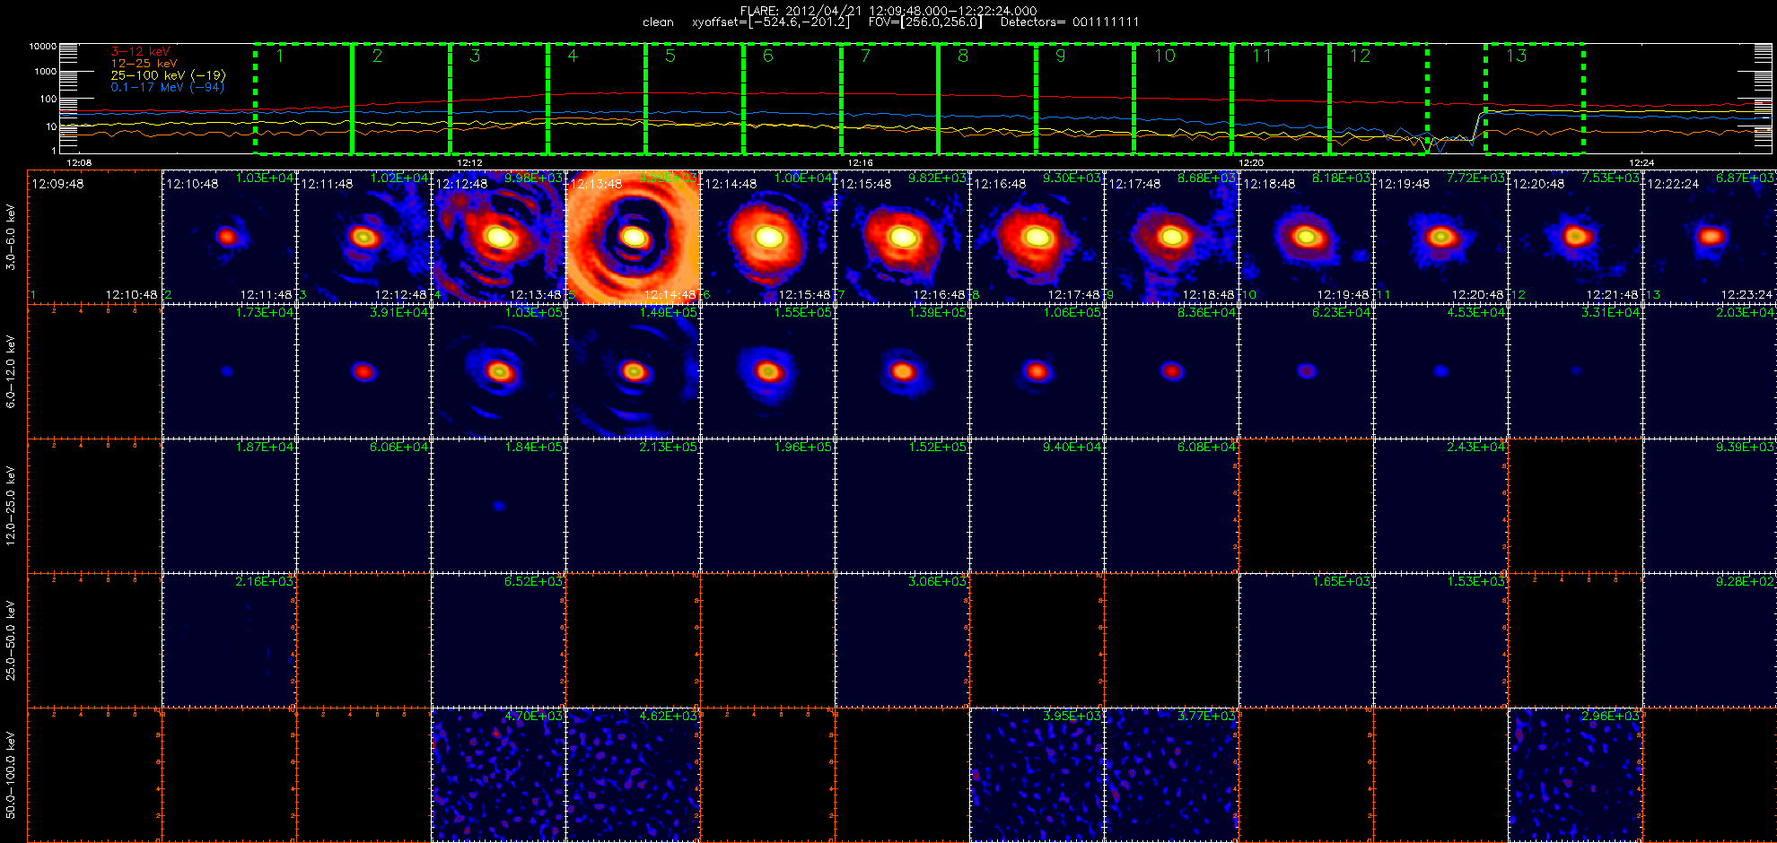Select interval 11 box in the light curve
Viewport: 1777px width, 843px height.
pos(1281,99)
